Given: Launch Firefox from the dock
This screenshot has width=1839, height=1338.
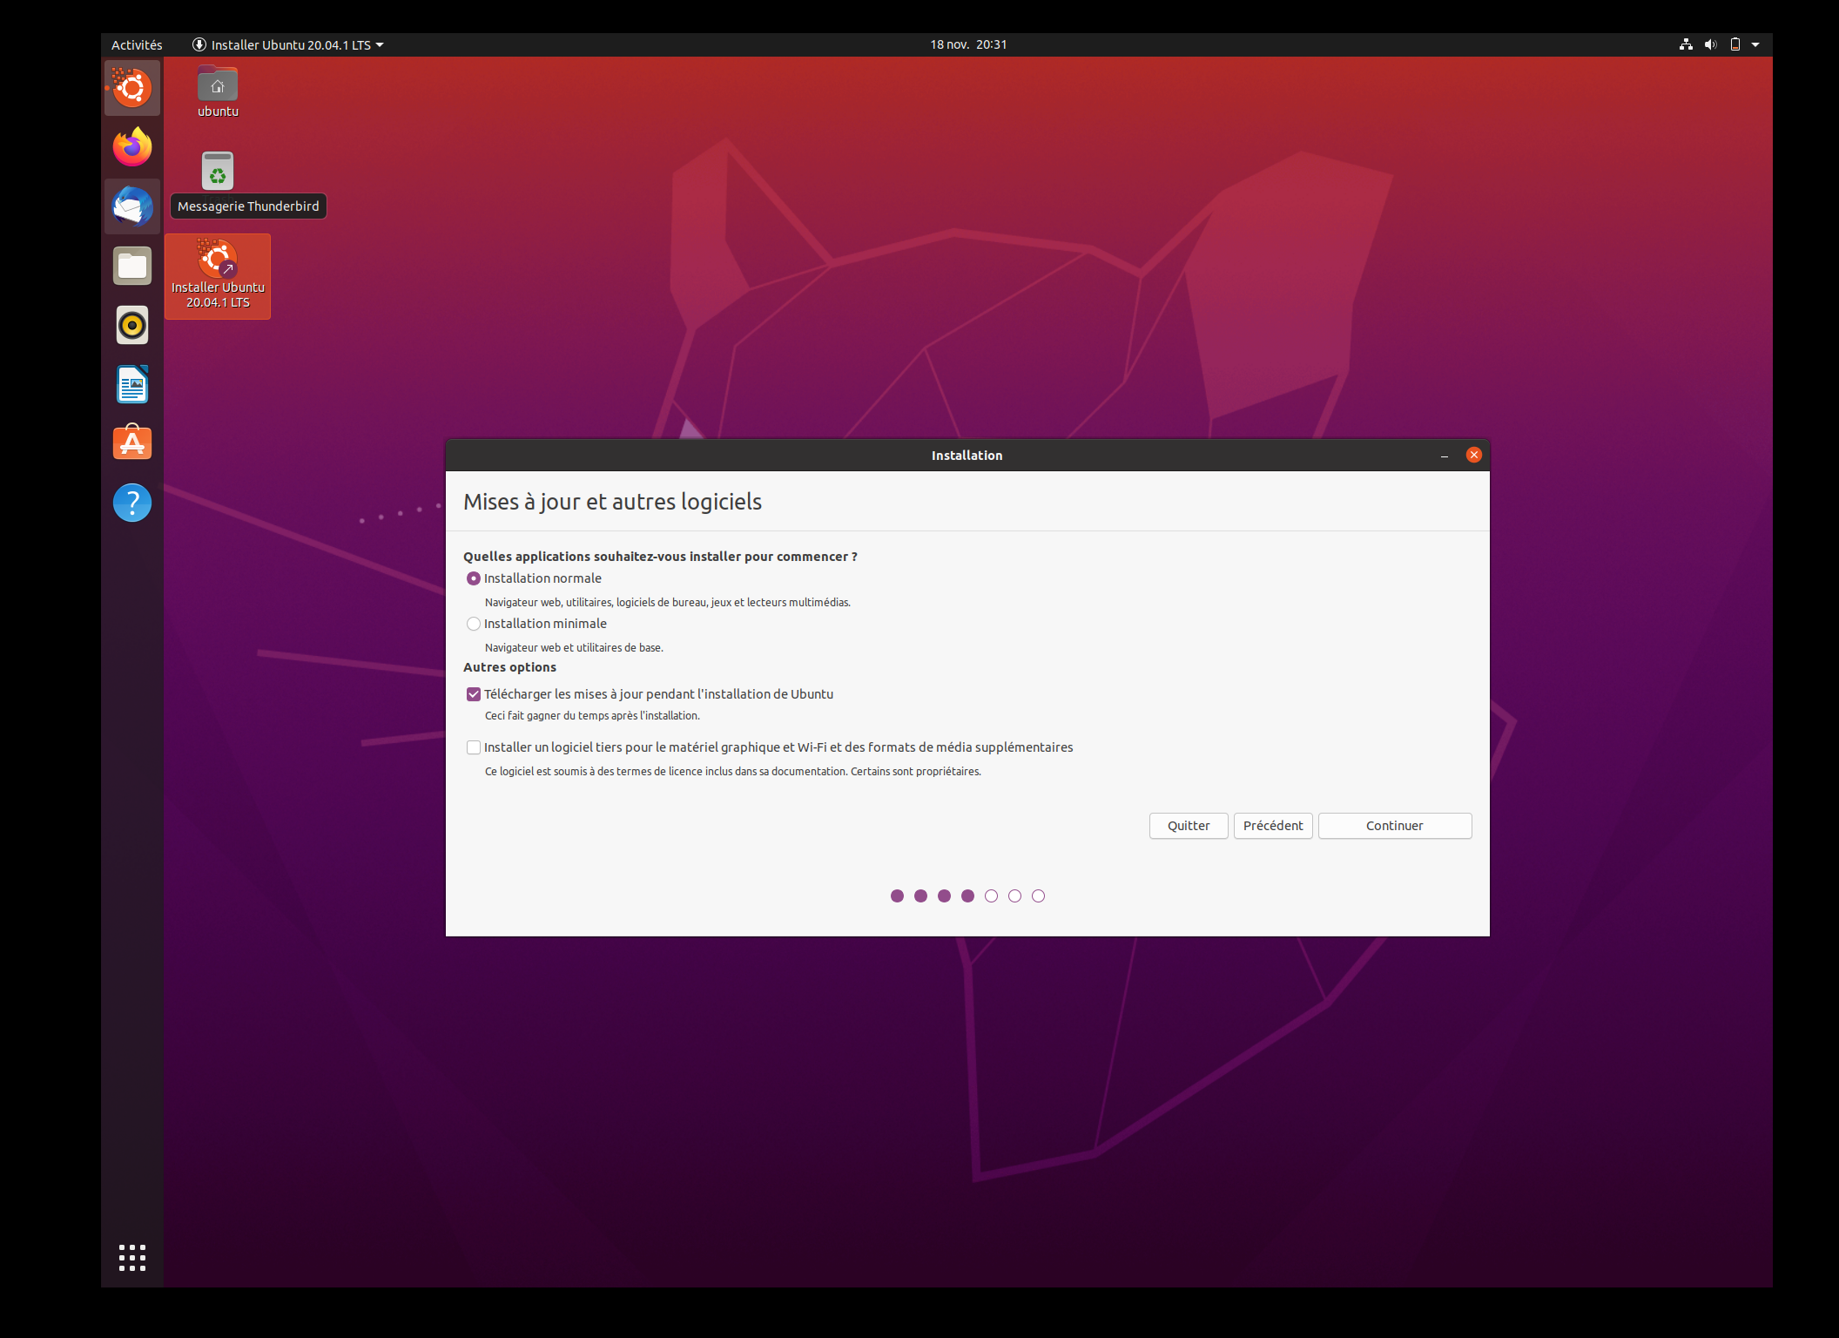Looking at the screenshot, I should click(132, 147).
